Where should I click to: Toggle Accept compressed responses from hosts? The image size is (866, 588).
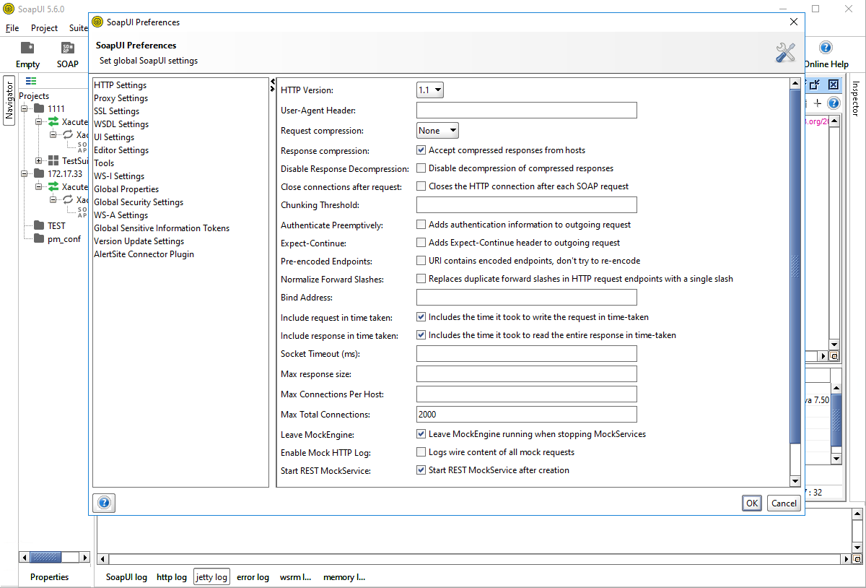pyautogui.click(x=421, y=150)
